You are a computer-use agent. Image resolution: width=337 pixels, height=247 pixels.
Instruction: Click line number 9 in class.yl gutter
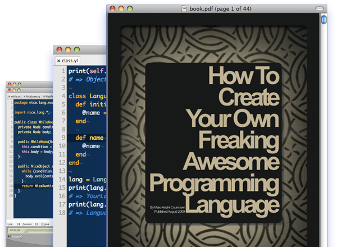[63, 138]
